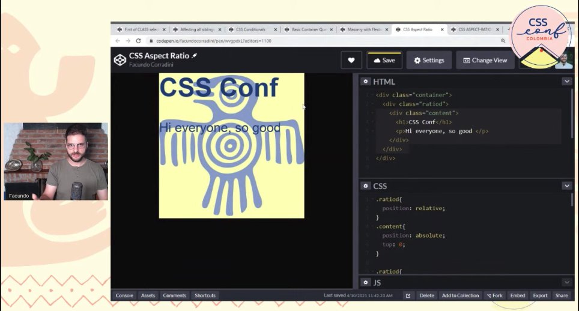579x311 pixels.
Task: Open HTML editor settings gear
Action: pos(366,82)
